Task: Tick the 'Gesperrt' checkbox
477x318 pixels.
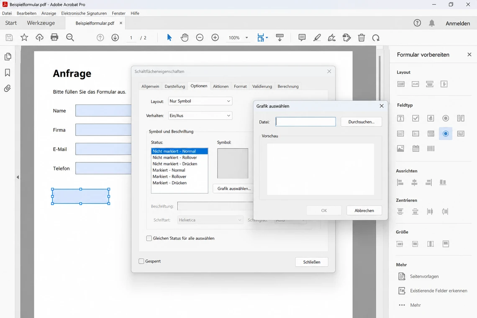Action: pyautogui.click(x=141, y=261)
